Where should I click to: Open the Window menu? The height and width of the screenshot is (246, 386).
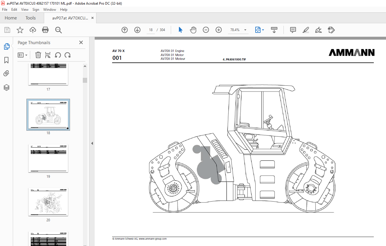[x=50, y=10]
